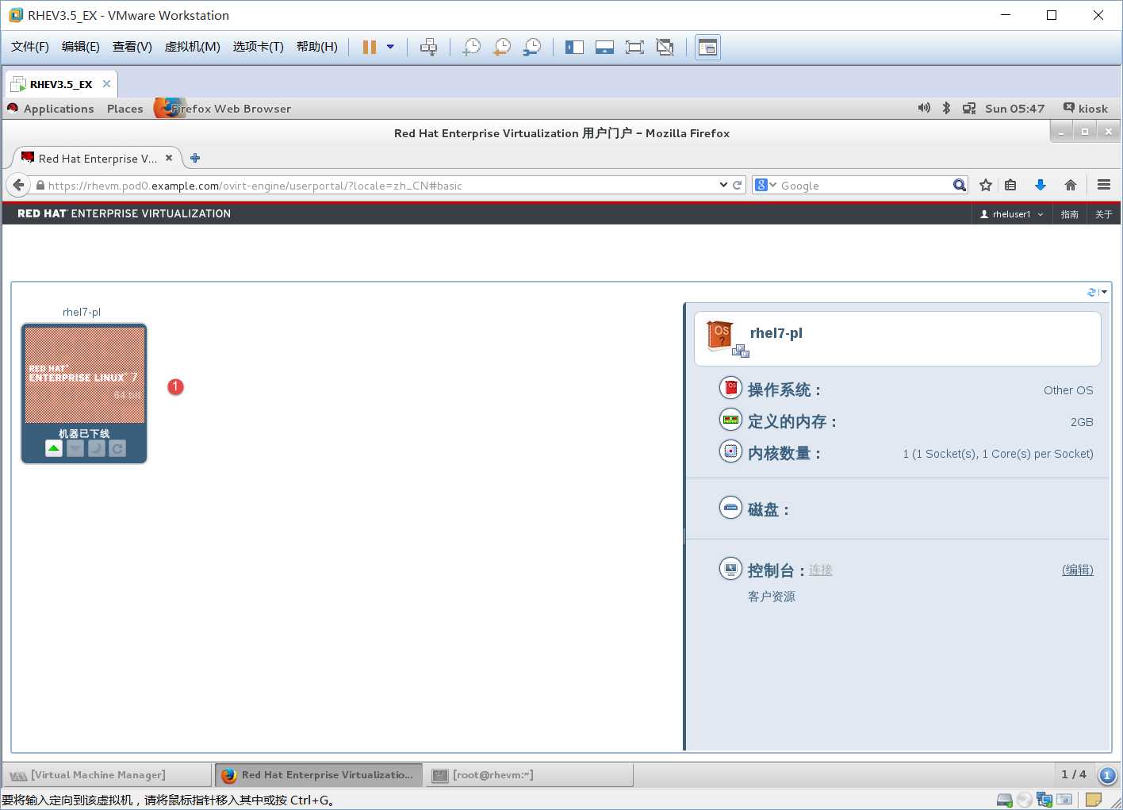Revert the virtual machine to its snapshot
1123x810 pixels.
coord(502,47)
